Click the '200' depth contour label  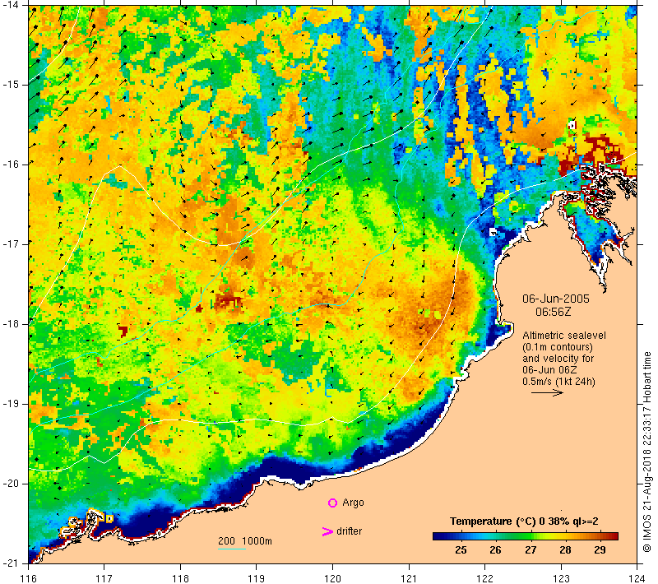(226, 540)
